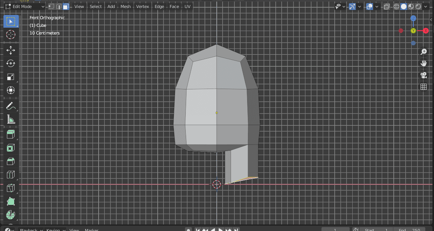
Task: Open the Edit Mode selector dropdown
Action: [x=25, y=6]
